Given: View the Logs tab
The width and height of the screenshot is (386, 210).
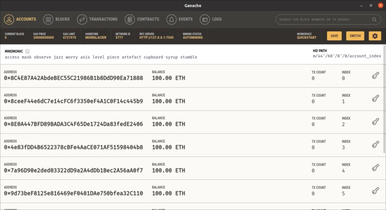Looking at the screenshot, I should pos(211,19).
